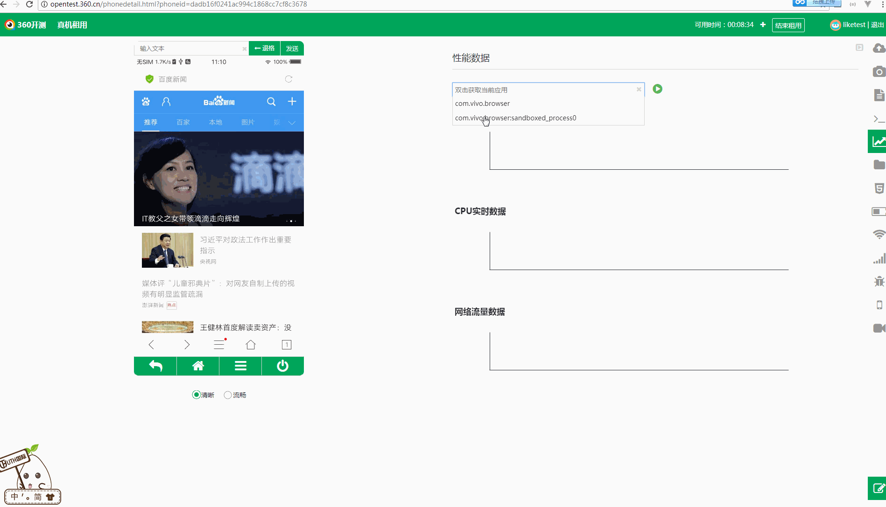Switch to the 本地 news tab
Viewport: 886px width, 507px height.
(x=216, y=122)
